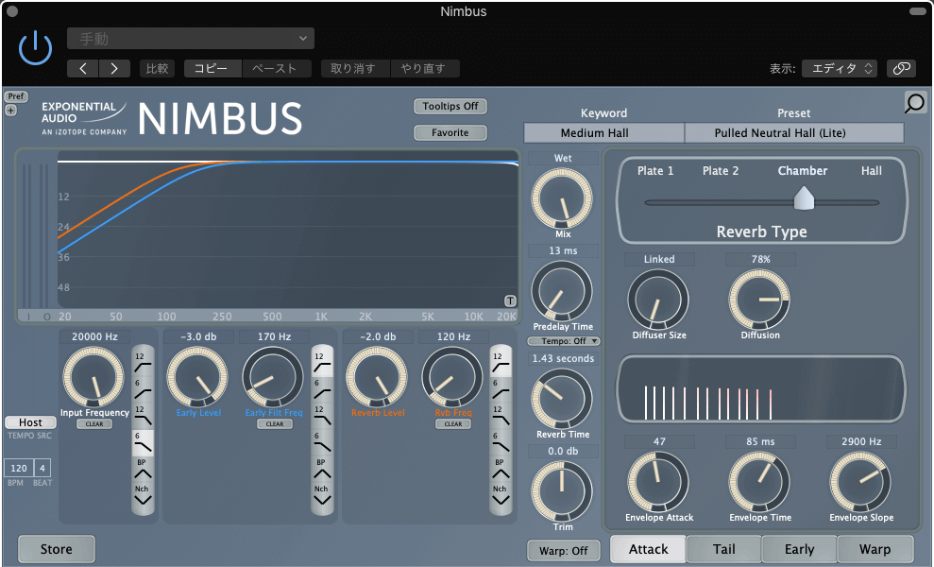Toggle the plugin power bypass button
This screenshot has height=567, width=934.
point(35,47)
